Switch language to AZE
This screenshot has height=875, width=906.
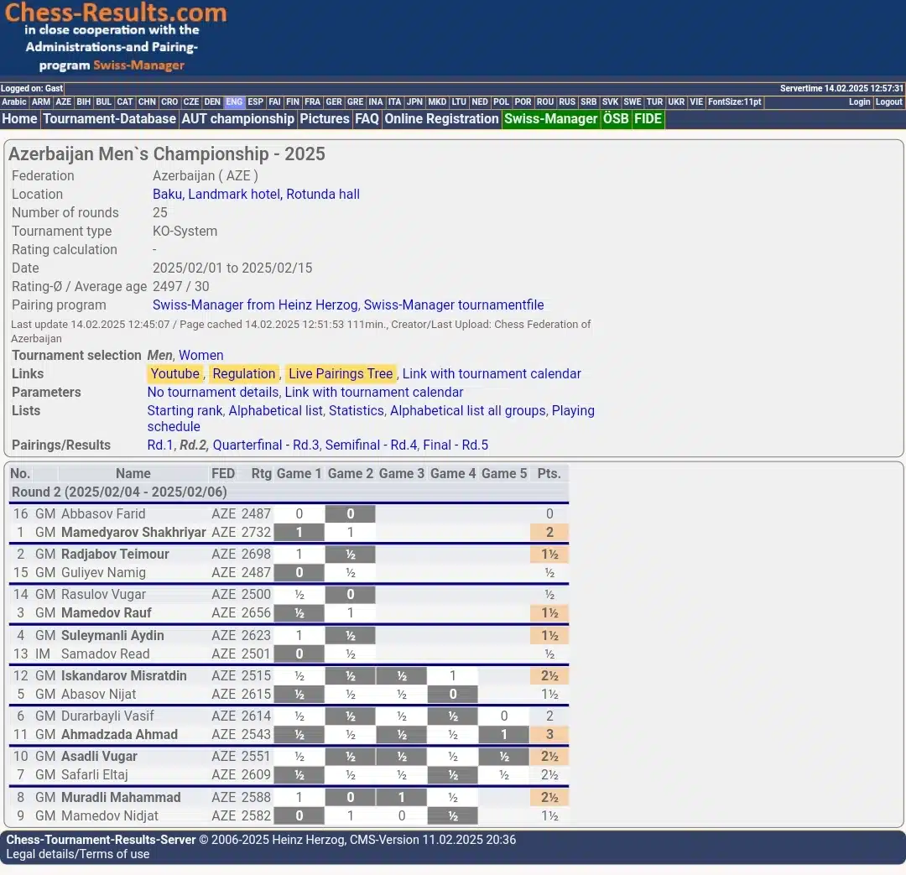coord(63,102)
